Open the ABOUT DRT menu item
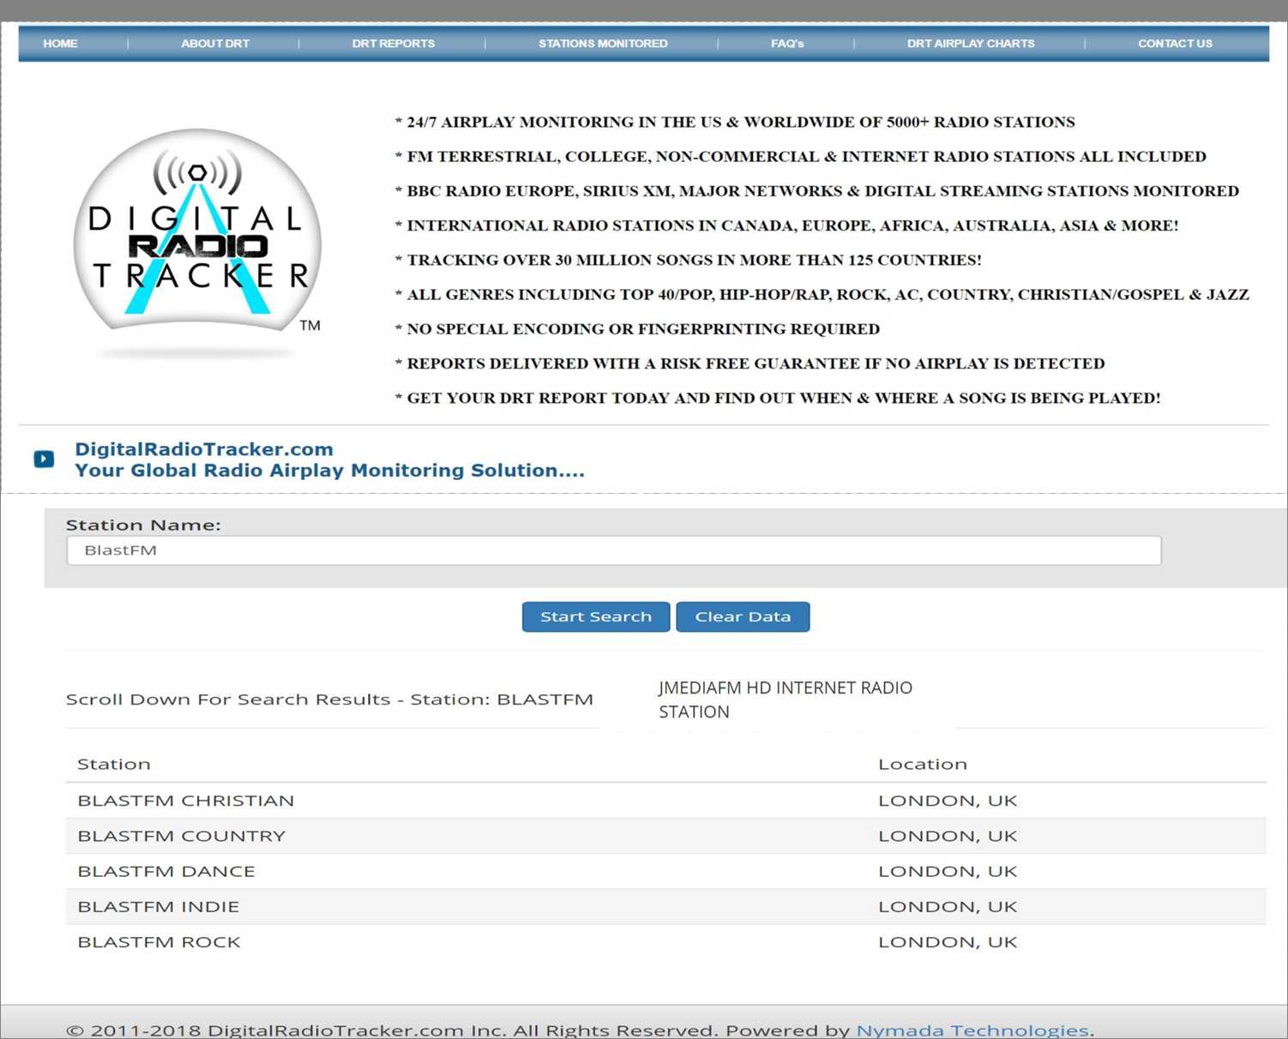1288x1039 pixels. coord(215,44)
